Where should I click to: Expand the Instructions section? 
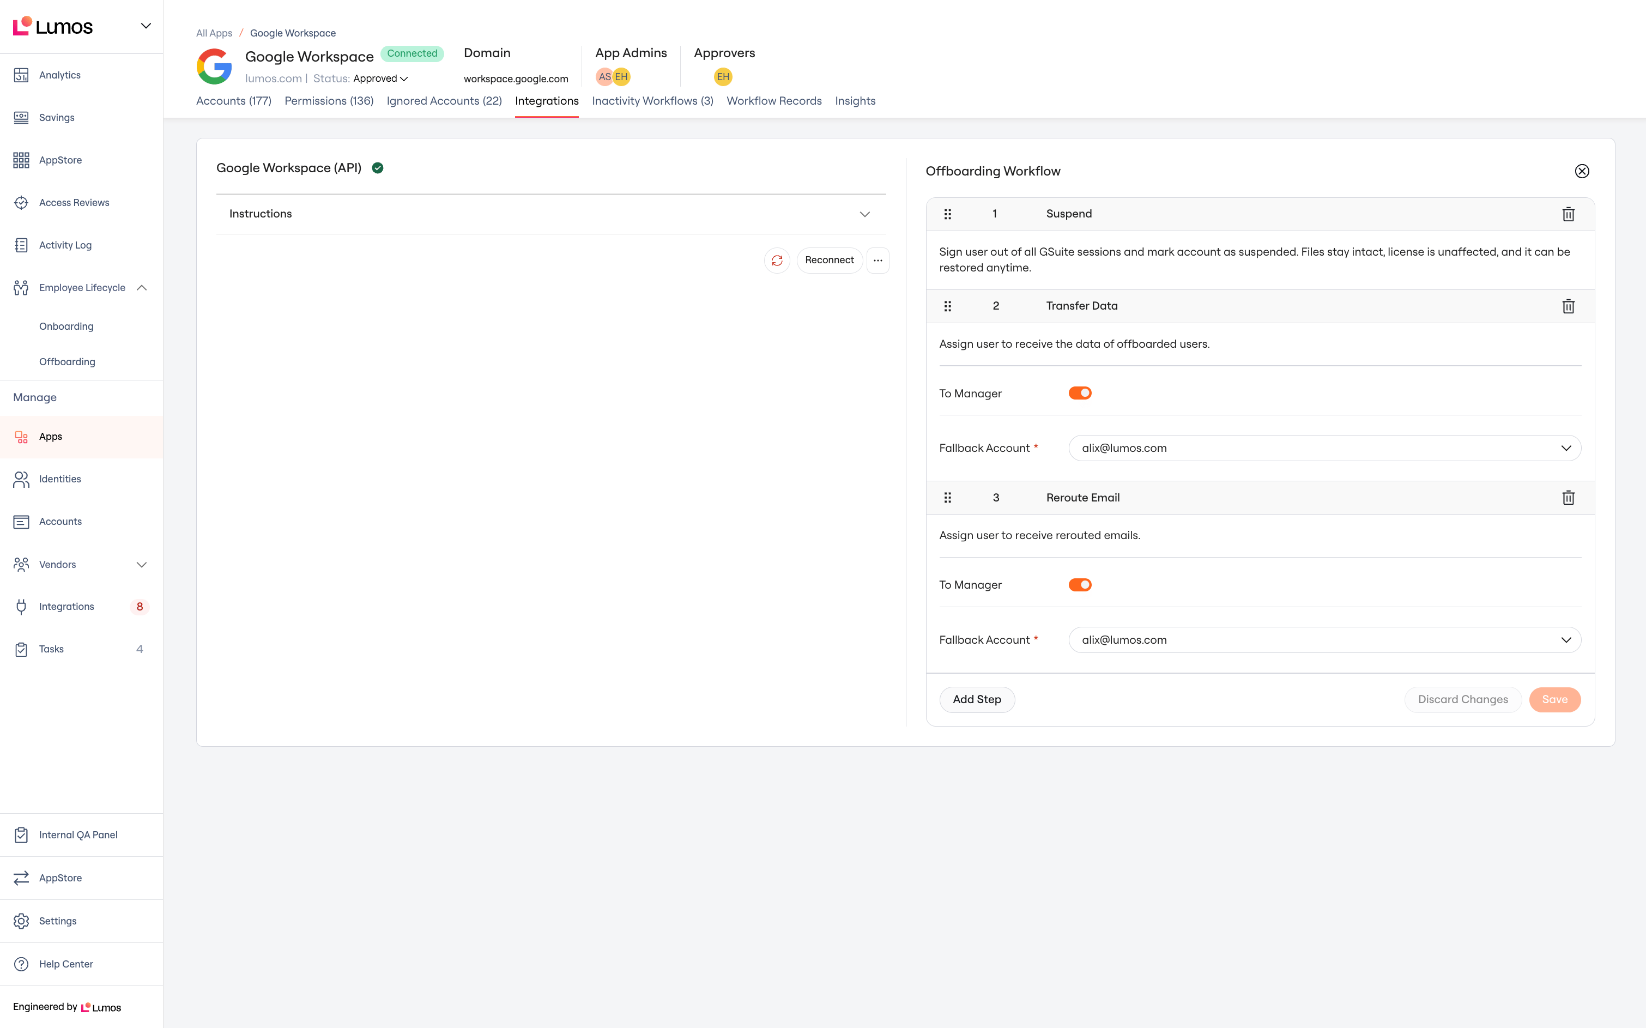pyautogui.click(x=550, y=214)
